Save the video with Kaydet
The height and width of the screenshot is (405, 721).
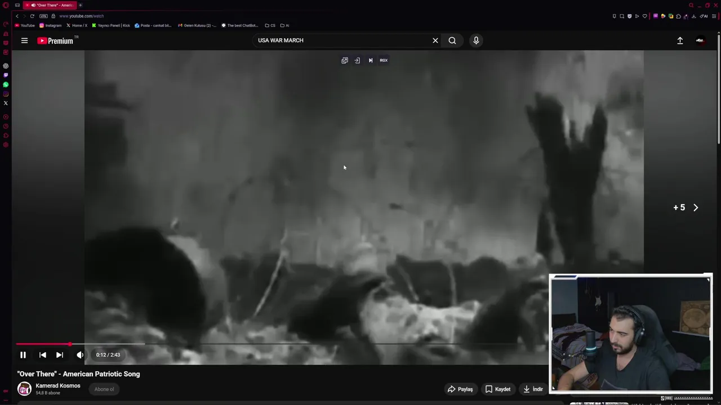tap(498, 389)
